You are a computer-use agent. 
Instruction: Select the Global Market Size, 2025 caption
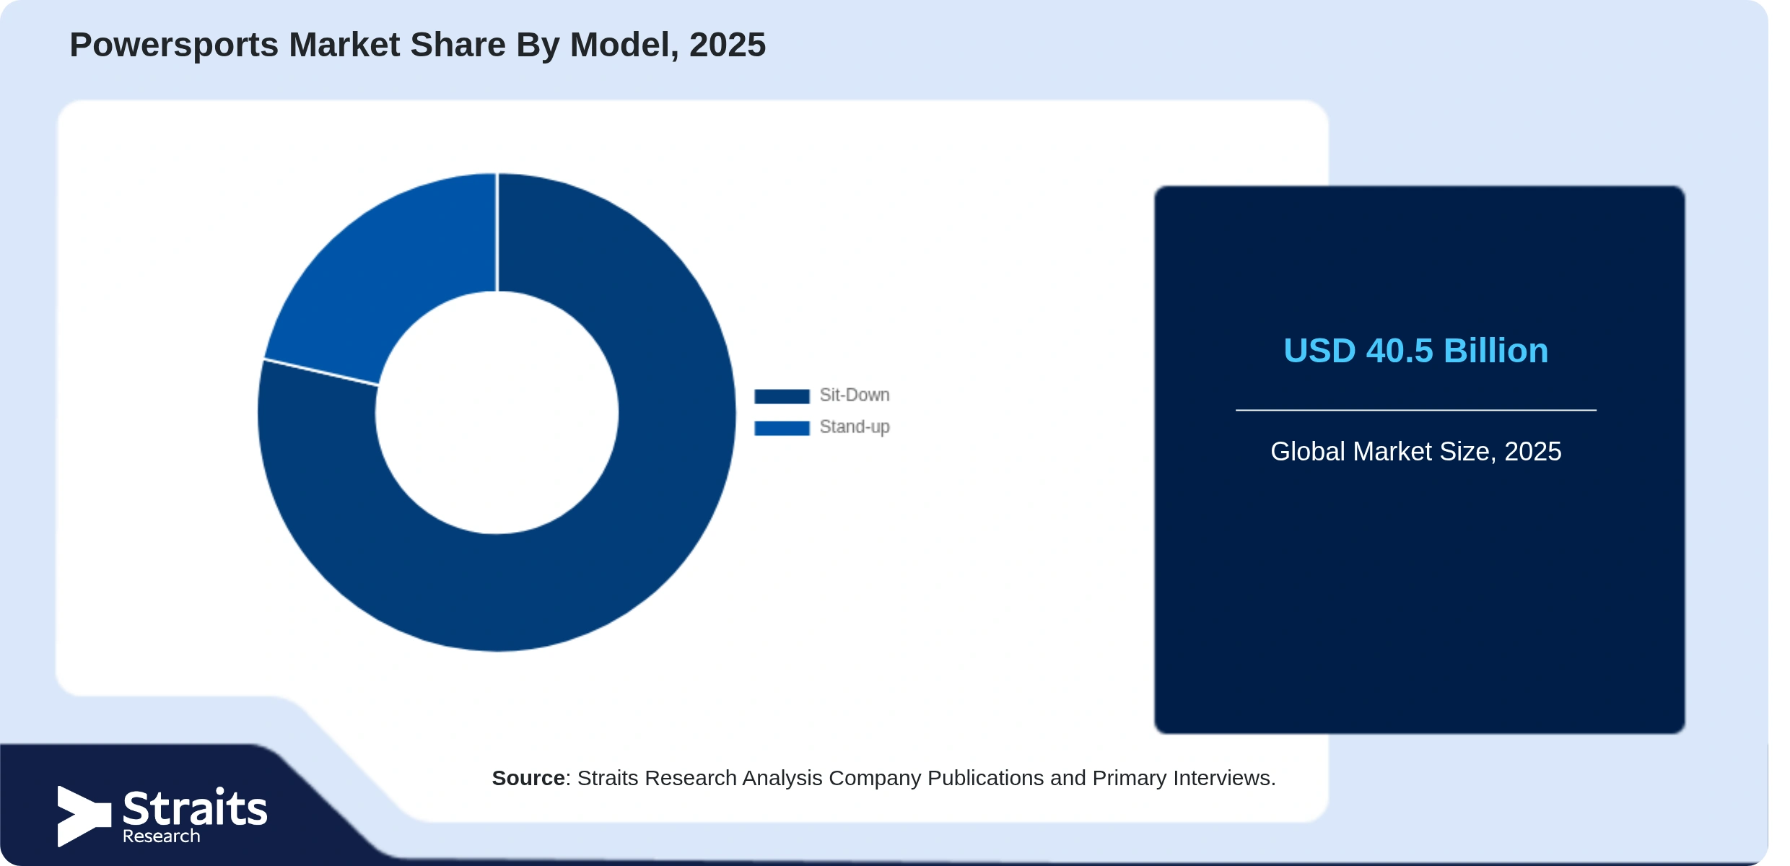click(1415, 452)
